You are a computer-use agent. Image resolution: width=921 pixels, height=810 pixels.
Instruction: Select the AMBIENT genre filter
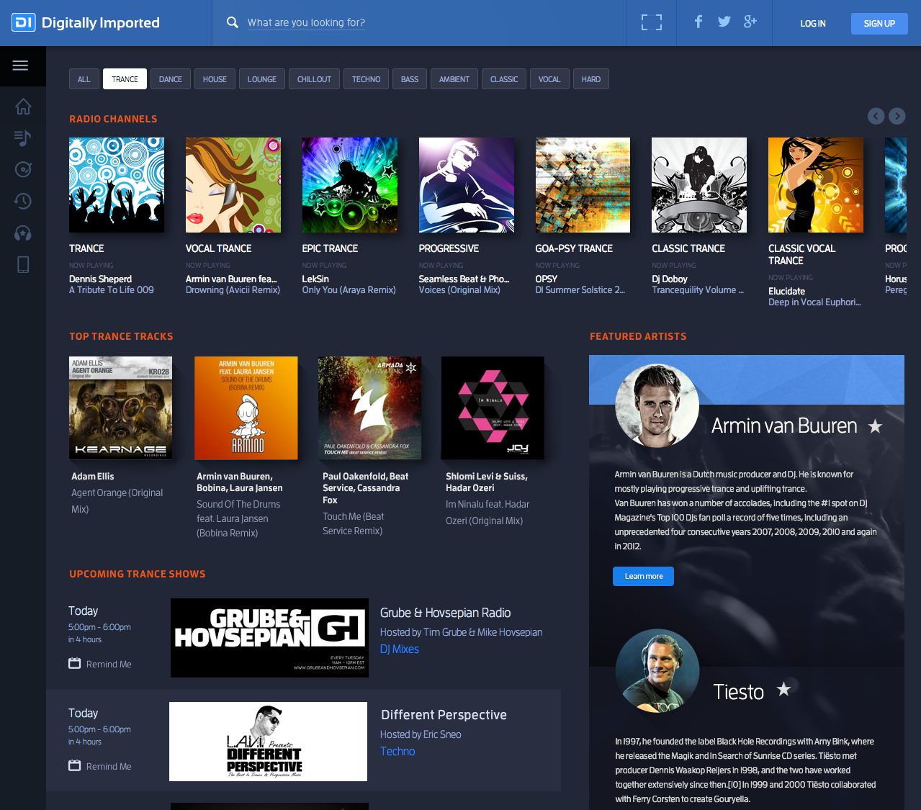(454, 79)
